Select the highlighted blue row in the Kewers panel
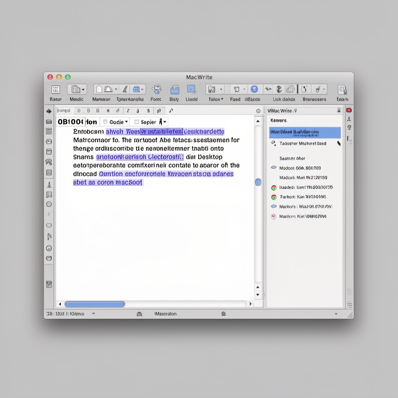This screenshot has width=398, height=398. pyautogui.click(x=305, y=133)
